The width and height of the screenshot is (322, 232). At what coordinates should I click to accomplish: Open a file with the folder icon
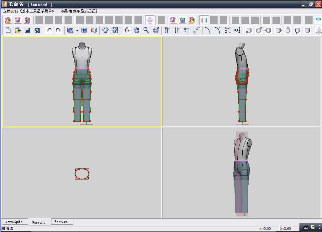[18, 30]
